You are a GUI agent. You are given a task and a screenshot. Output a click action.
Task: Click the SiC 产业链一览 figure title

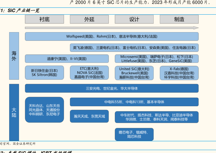[x=23, y=11]
